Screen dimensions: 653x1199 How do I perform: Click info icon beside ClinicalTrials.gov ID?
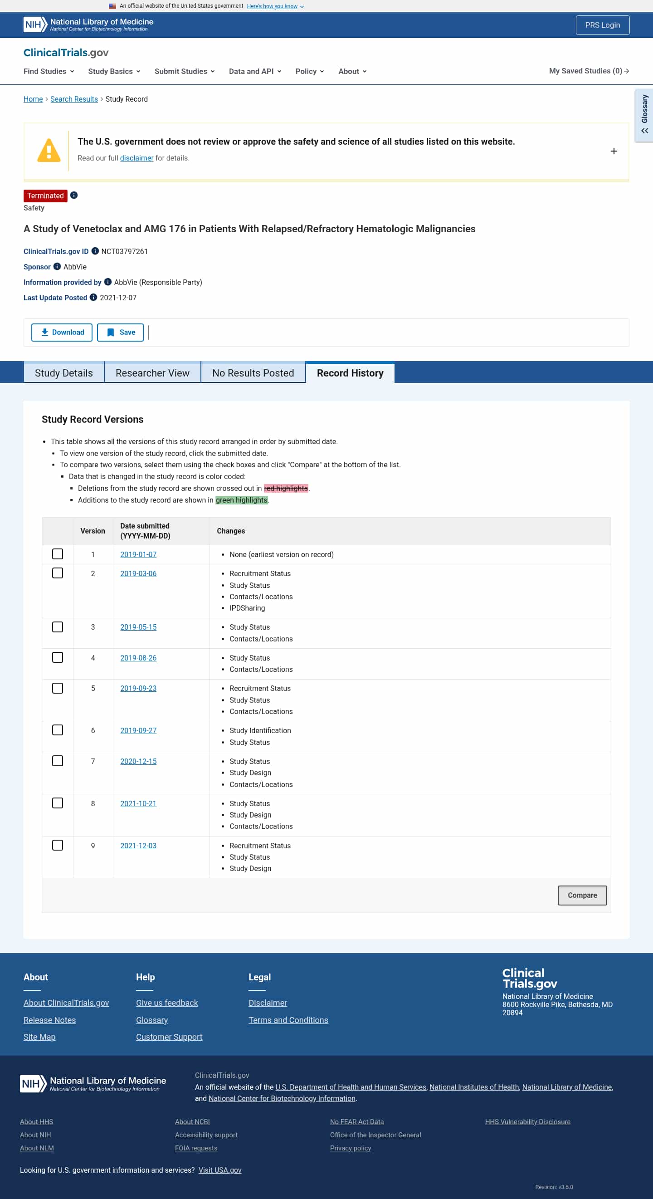pyautogui.click(x=95, y=251)
